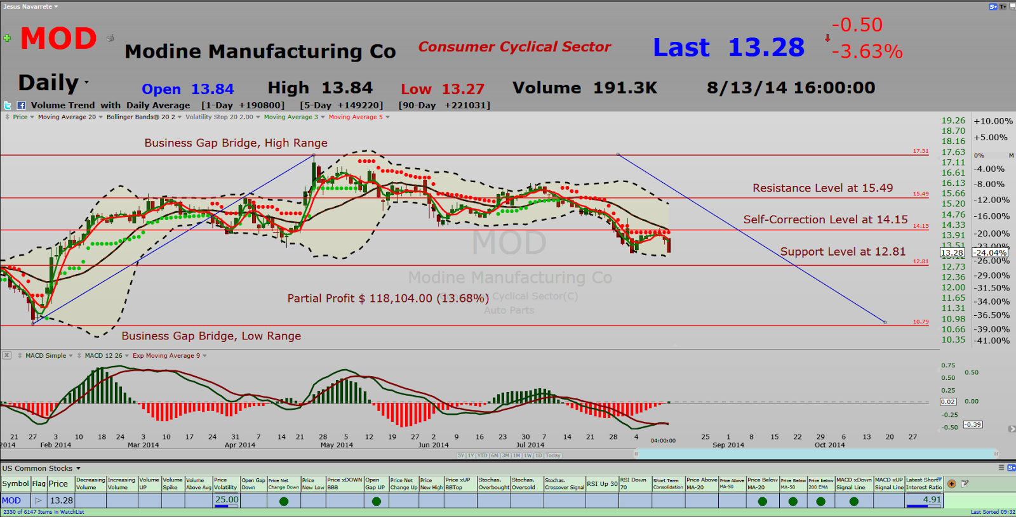Click the handle icon beside MACD Simple legend
1016x517 pixels.
pos(20,355)
